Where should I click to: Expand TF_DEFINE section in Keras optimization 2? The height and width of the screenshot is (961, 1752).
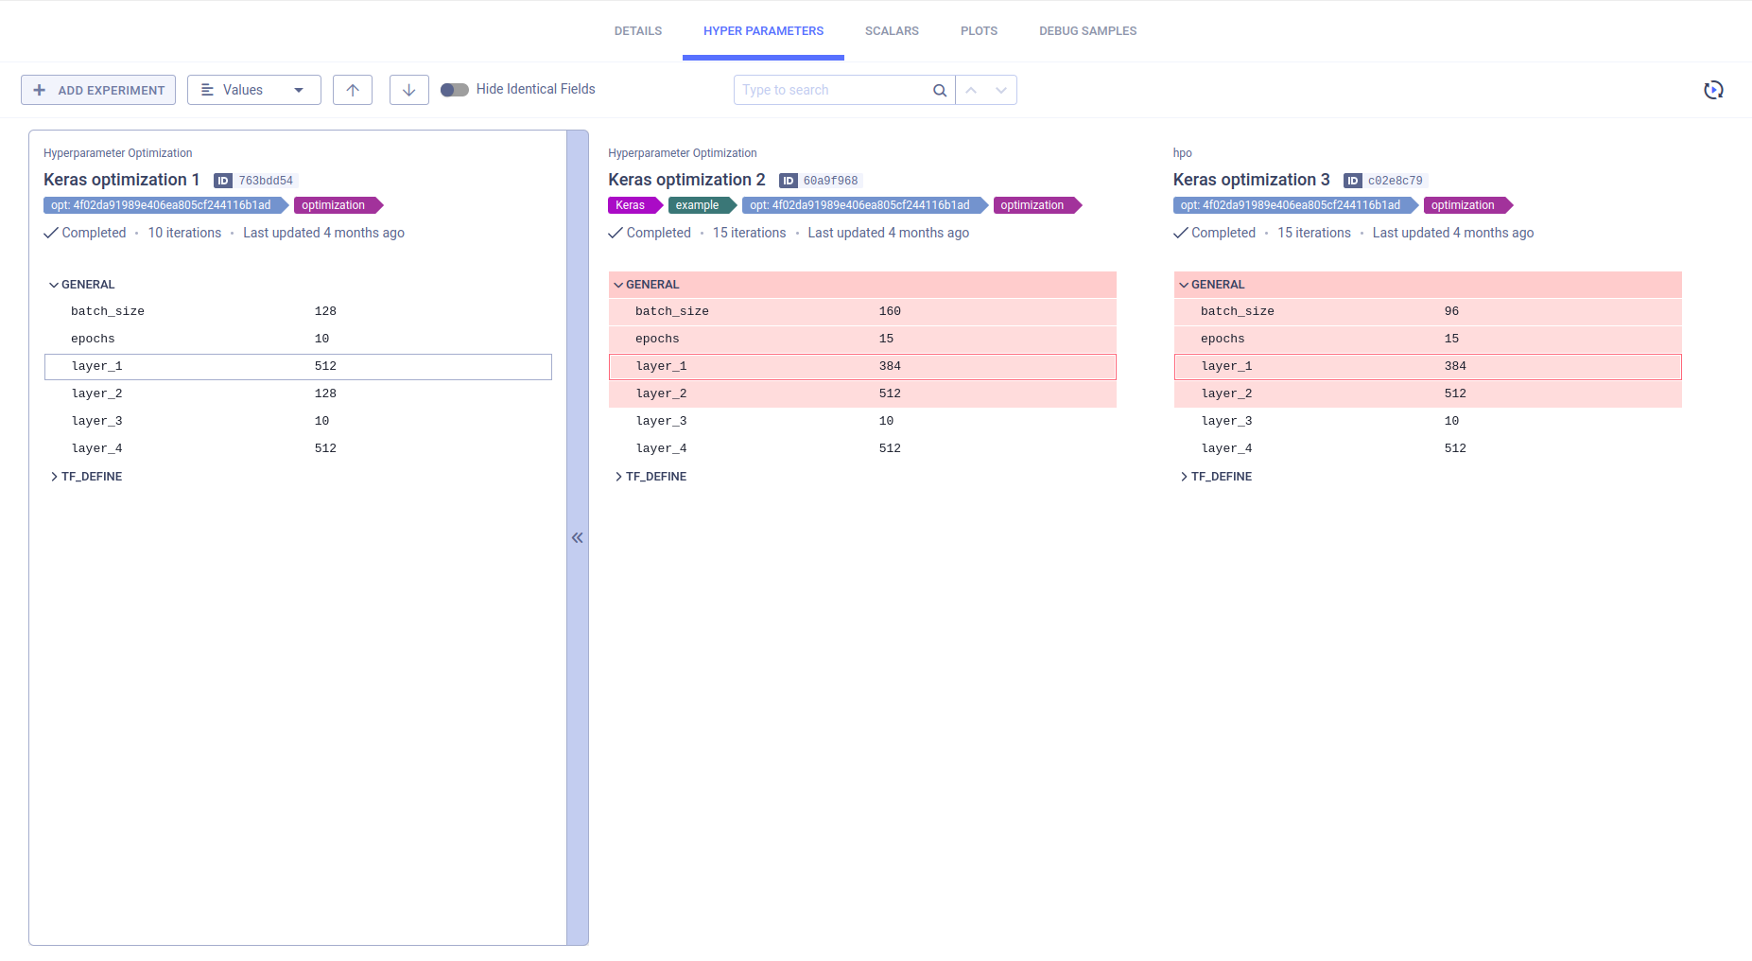coord(619,477)
